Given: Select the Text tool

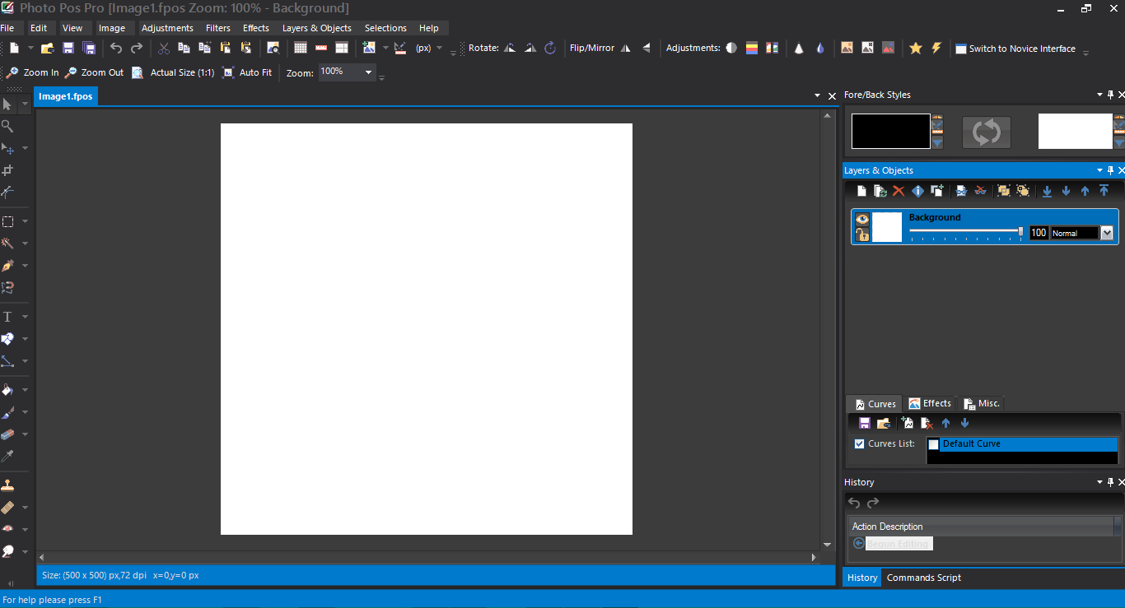Looking at the screenshot, I should [7, 317].
